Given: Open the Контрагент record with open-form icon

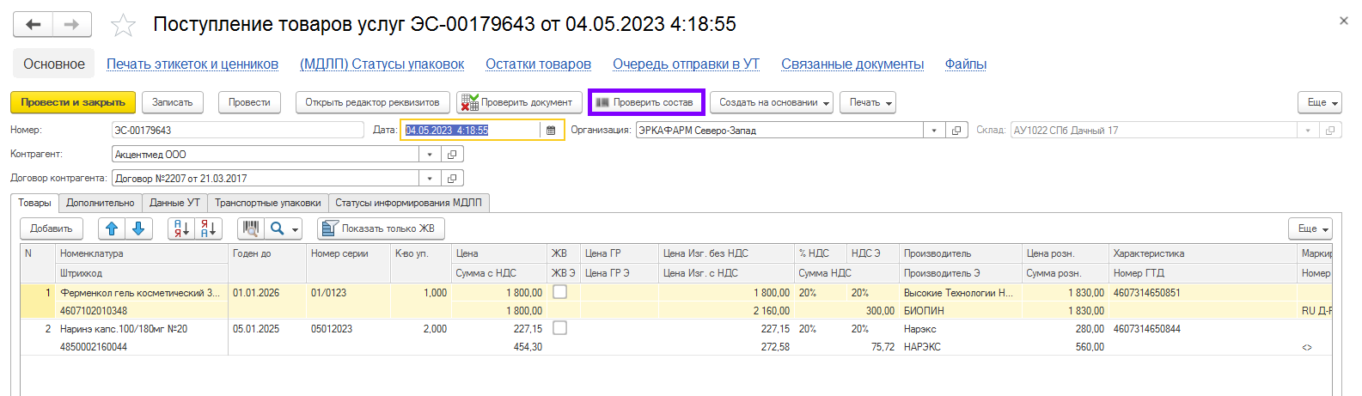Looking at the screenshot, I should click(452, 155).
